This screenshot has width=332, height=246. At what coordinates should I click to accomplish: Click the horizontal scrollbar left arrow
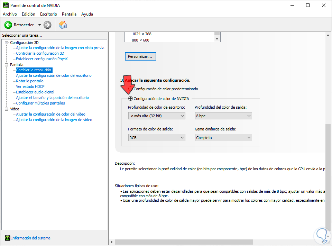click(112, 242)
